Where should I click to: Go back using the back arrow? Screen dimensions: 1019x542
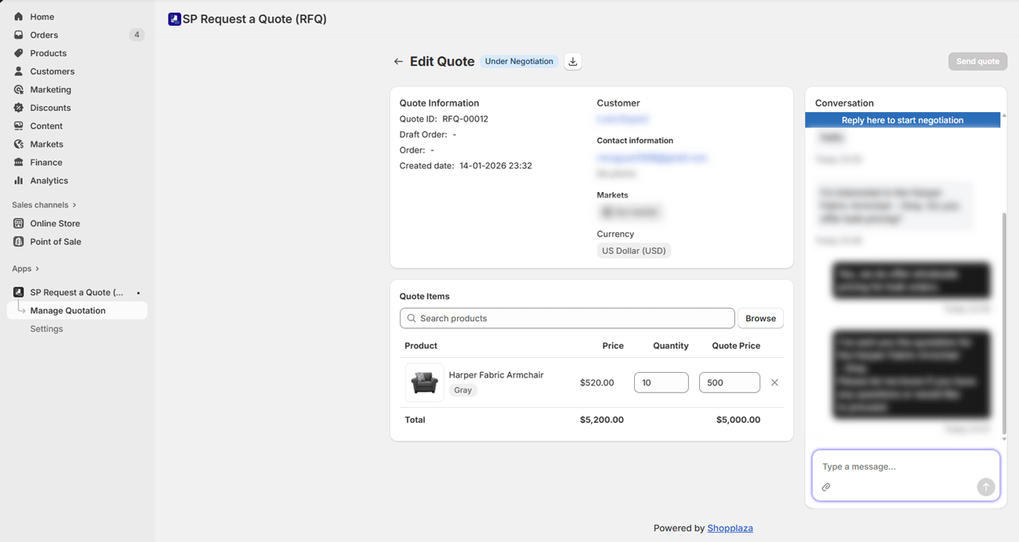pyautogui.click(x=398, y=61)
